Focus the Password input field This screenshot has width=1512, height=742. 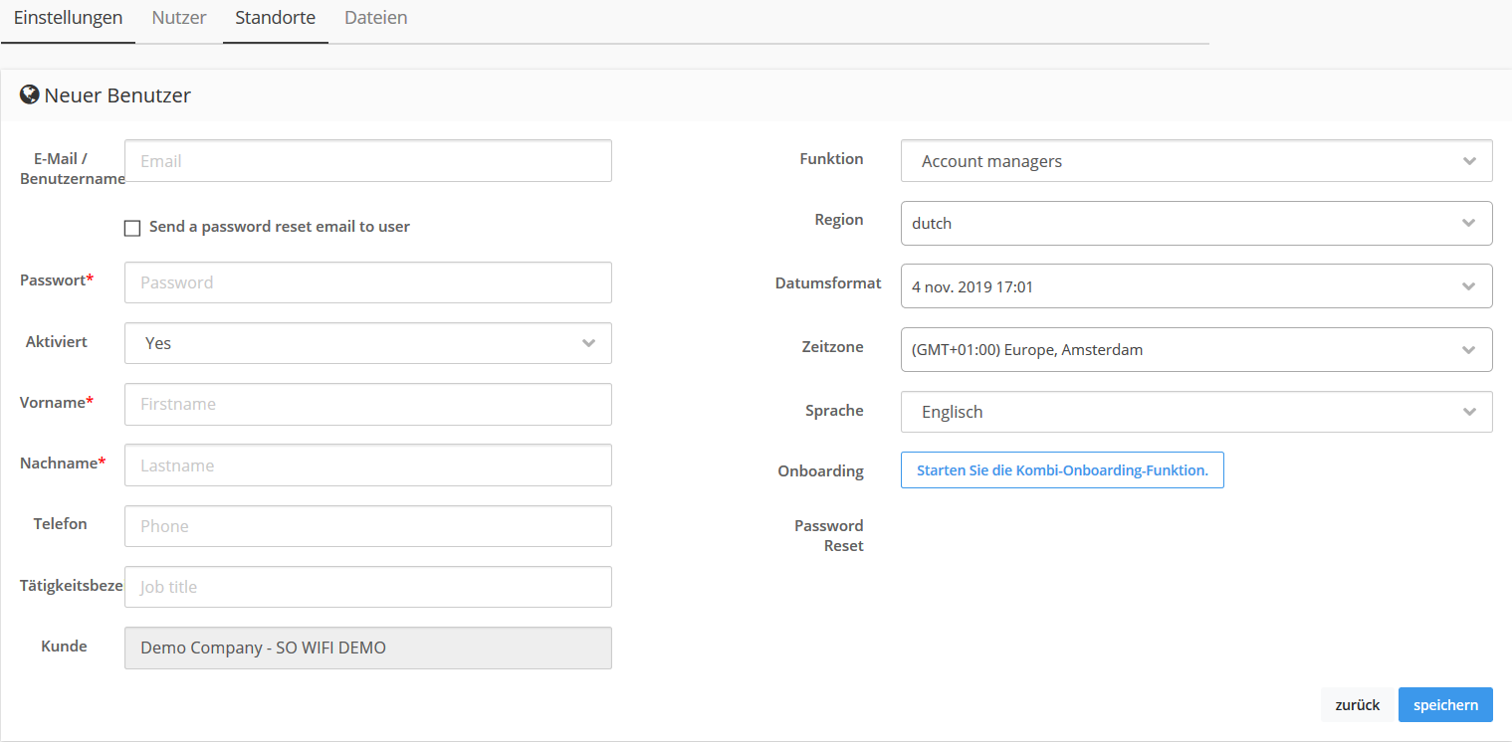[x=368, y=282]
